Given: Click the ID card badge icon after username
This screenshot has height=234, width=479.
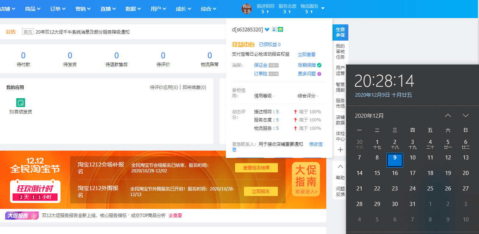Looking at the screenshot, I should coord(274,29).
